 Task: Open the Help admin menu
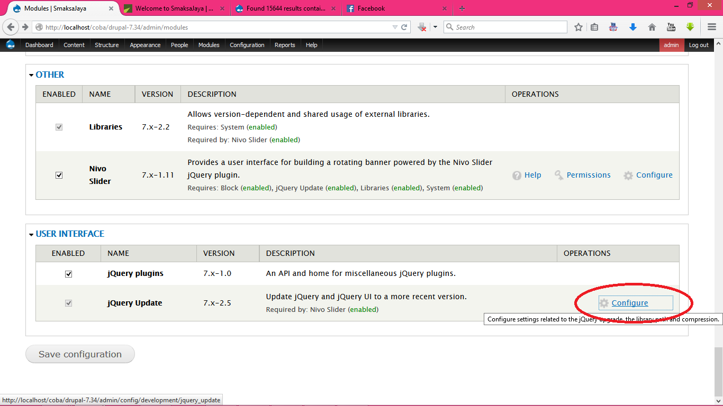[x=312, y=45]
